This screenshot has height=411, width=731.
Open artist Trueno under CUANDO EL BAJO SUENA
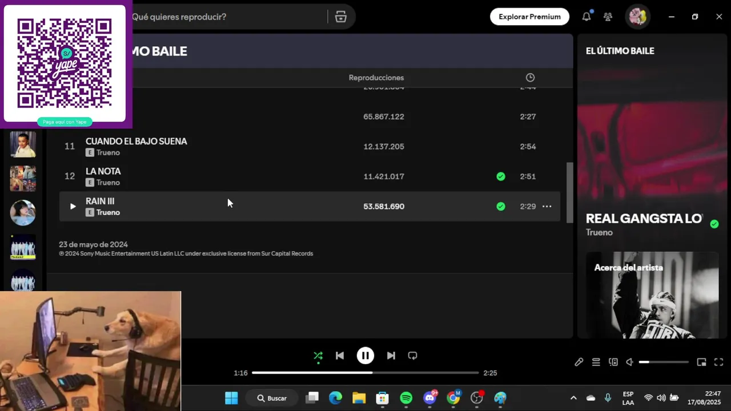(x=108, y=152)
